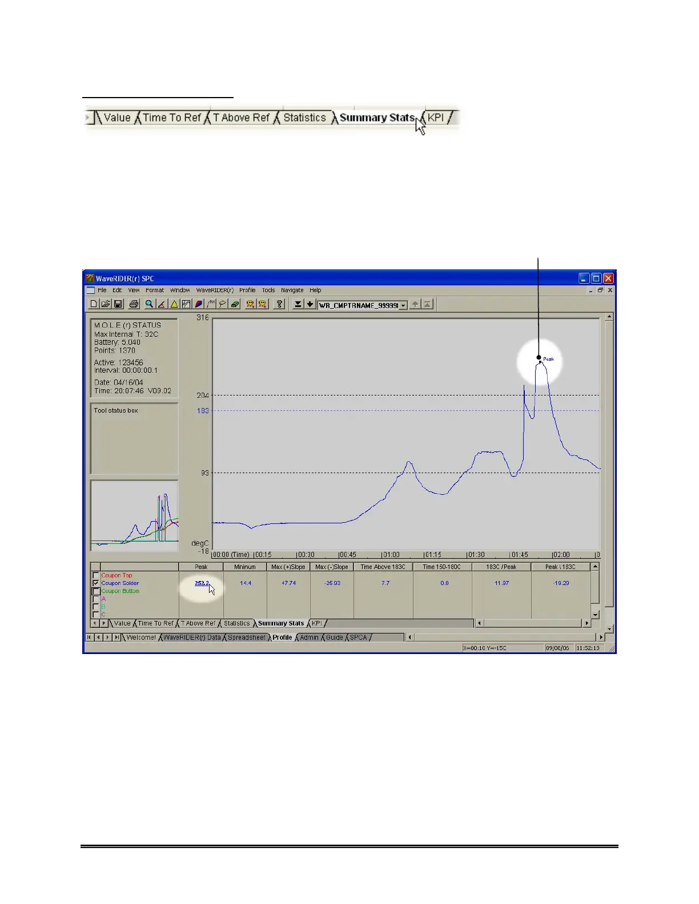This screenshot has height=904, width=699.
Task: Click the Open folder toolbar icon
Action: [x=106, y=304]
